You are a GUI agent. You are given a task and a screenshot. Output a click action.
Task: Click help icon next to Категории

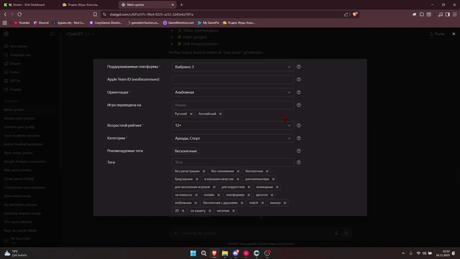[299, 138]
